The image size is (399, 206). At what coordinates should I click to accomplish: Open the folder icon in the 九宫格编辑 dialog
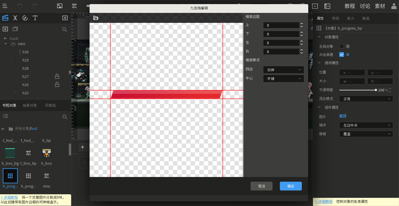click(96, 18)
